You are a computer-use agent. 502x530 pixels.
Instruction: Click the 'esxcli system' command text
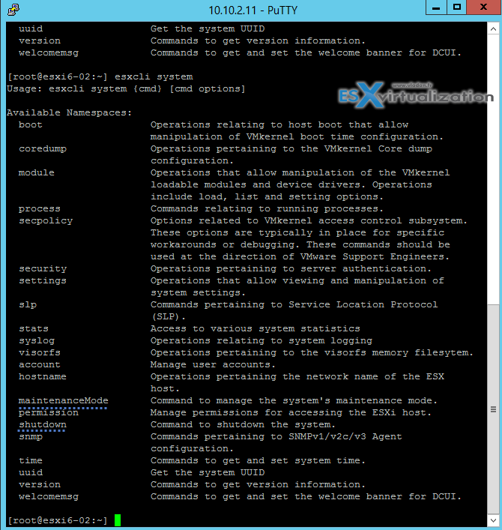(154, 76)
